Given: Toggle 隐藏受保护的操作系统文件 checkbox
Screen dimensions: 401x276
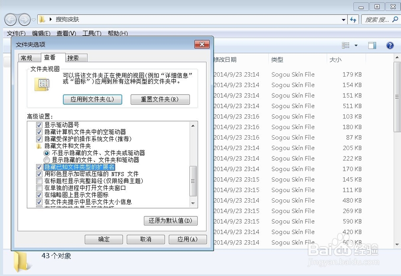Looking at the screenshot, I should (39, 139).
